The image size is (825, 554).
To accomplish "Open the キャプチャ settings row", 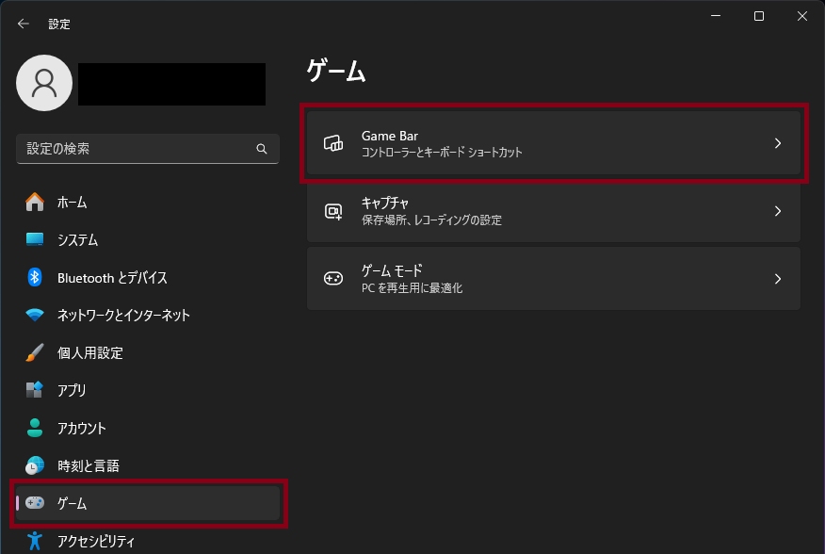I will click(x=553, y=211).
